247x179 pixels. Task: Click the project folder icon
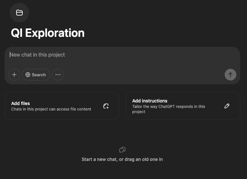click(x=19, y=13)
